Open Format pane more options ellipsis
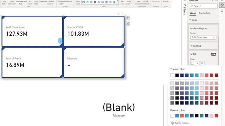The image size is (225, 126). click(x=215, y=13)
